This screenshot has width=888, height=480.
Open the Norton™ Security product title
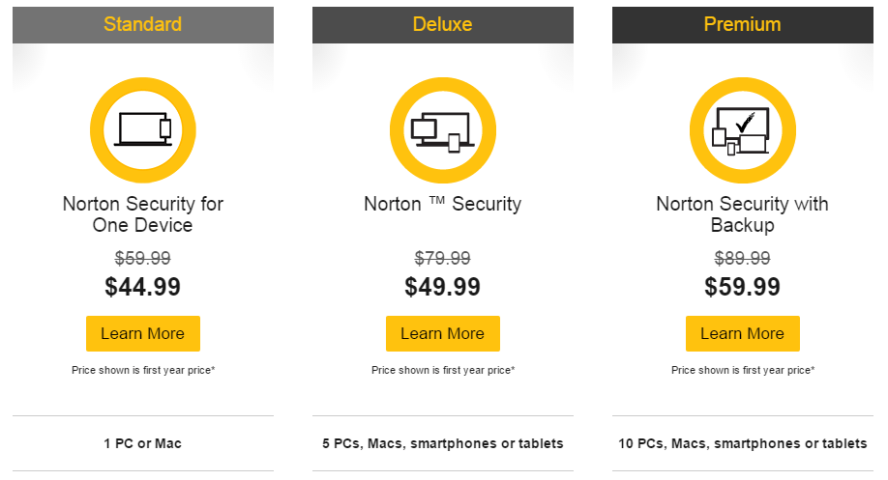click(443, 204)
